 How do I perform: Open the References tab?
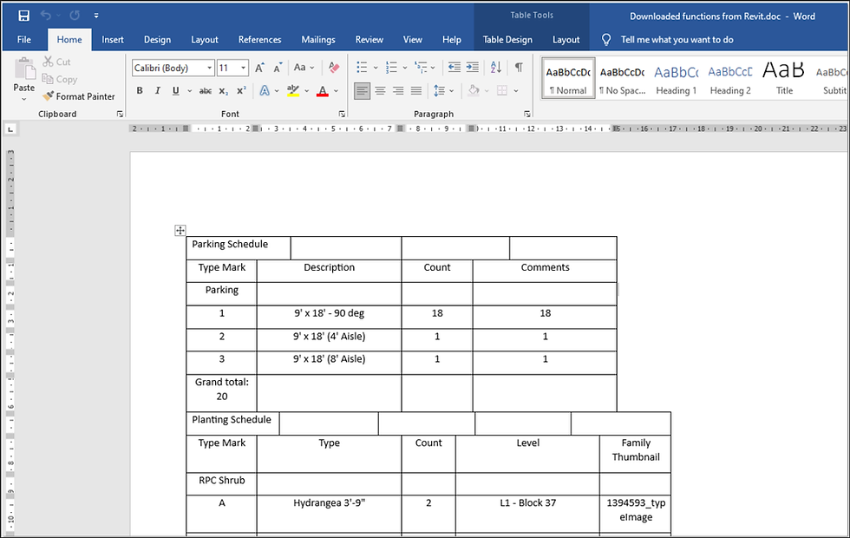[259, 40]
